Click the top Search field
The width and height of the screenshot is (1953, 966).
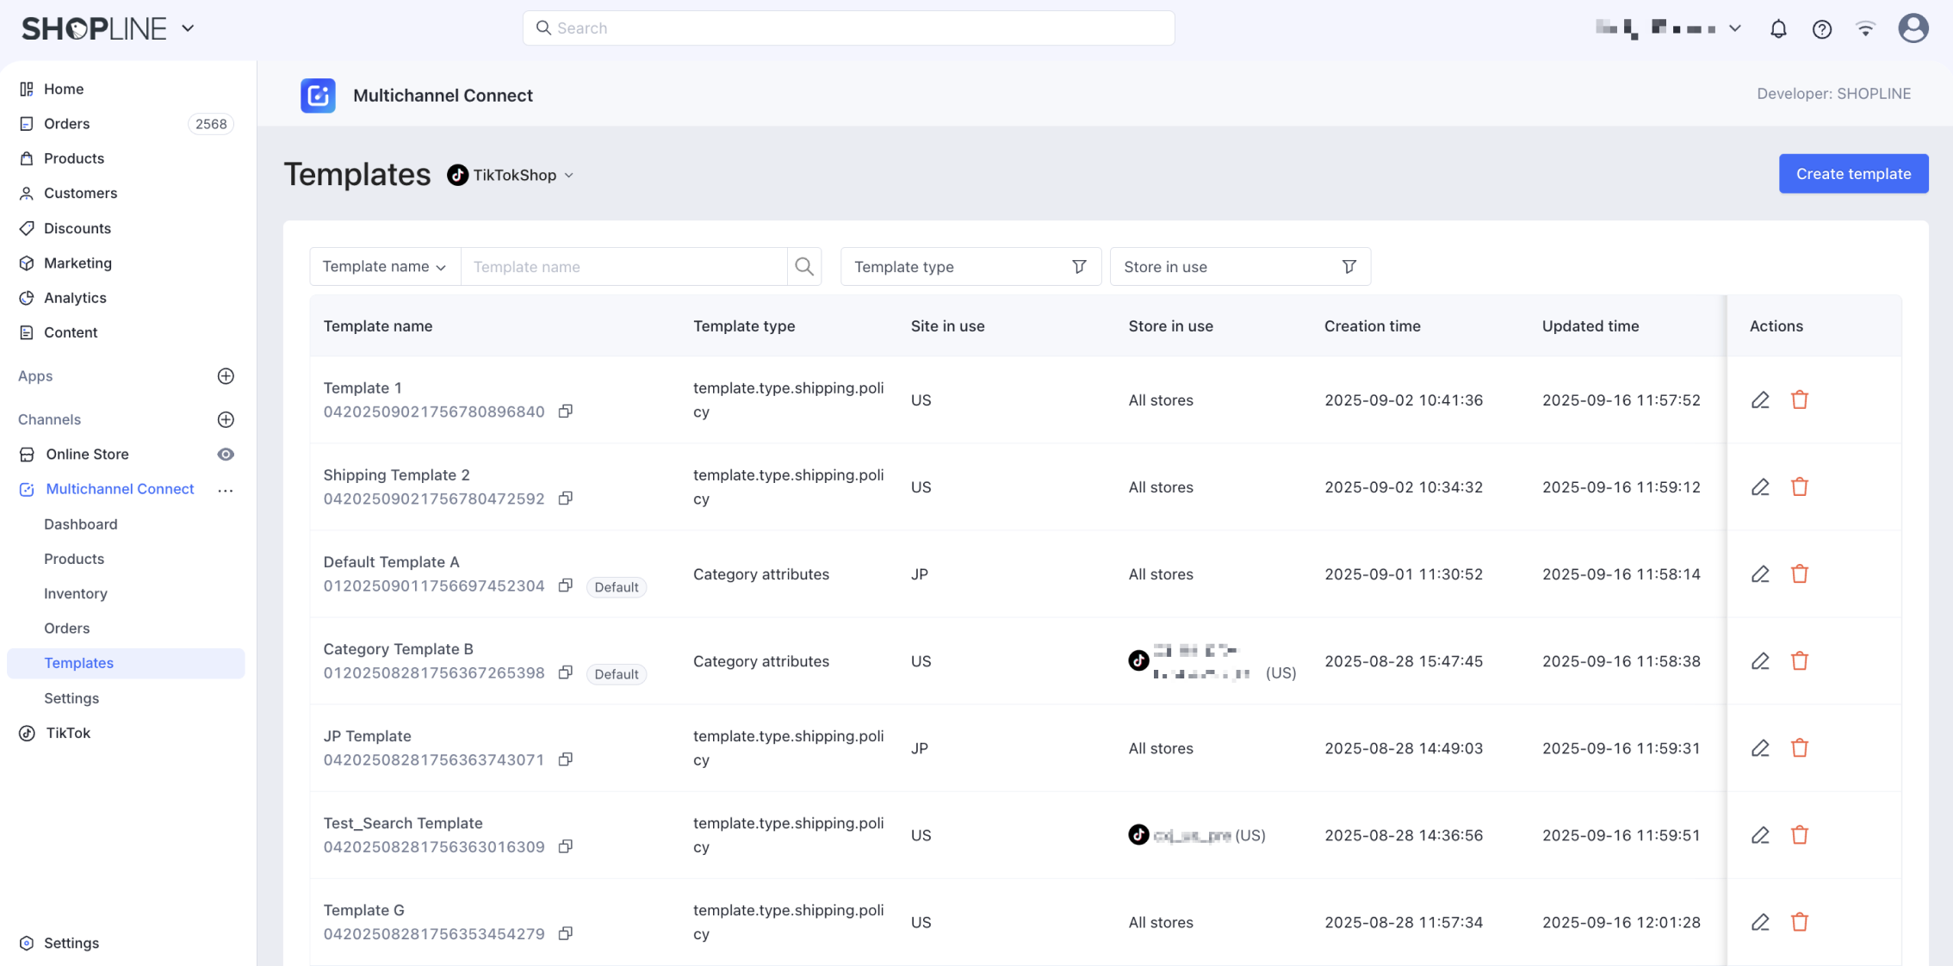[848, 28]
